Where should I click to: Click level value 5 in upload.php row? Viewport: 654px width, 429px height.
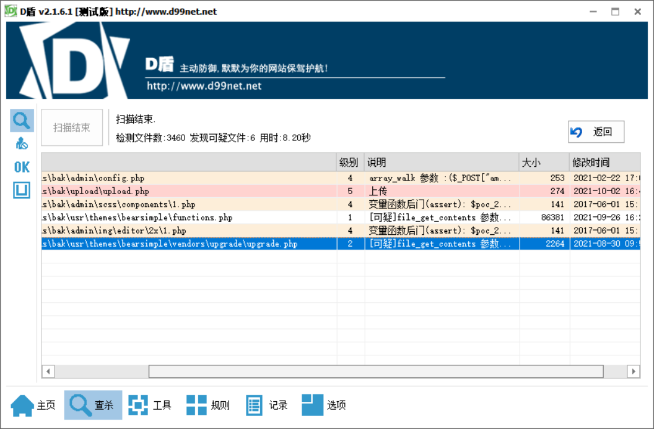coord(350,191)
